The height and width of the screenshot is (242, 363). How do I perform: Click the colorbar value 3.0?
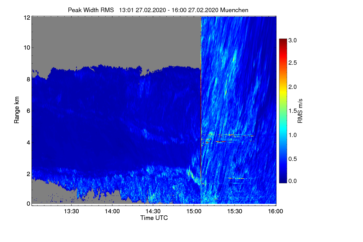click(x=293, y=41)
